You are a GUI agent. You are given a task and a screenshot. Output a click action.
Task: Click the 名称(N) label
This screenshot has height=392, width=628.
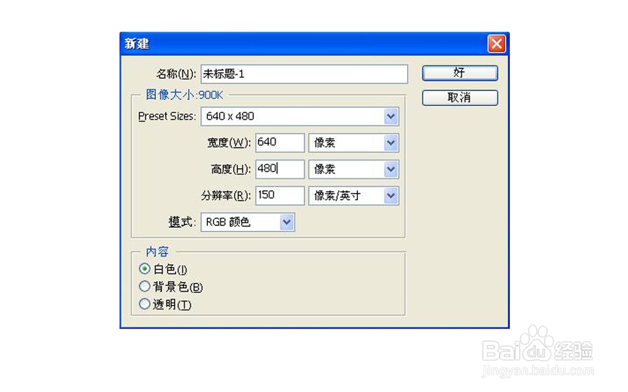pos(176,74)
